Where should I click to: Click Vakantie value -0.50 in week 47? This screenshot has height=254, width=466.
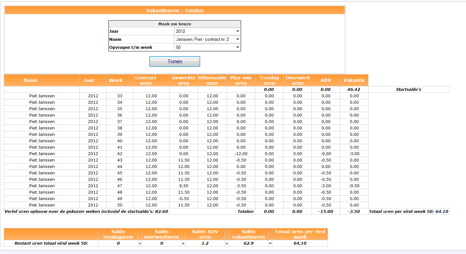point(354,186)
